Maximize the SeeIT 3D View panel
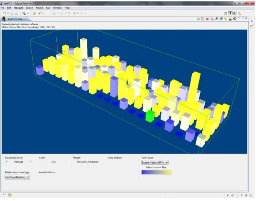Viewport: 256px width, 201px height. click(246, 18)
